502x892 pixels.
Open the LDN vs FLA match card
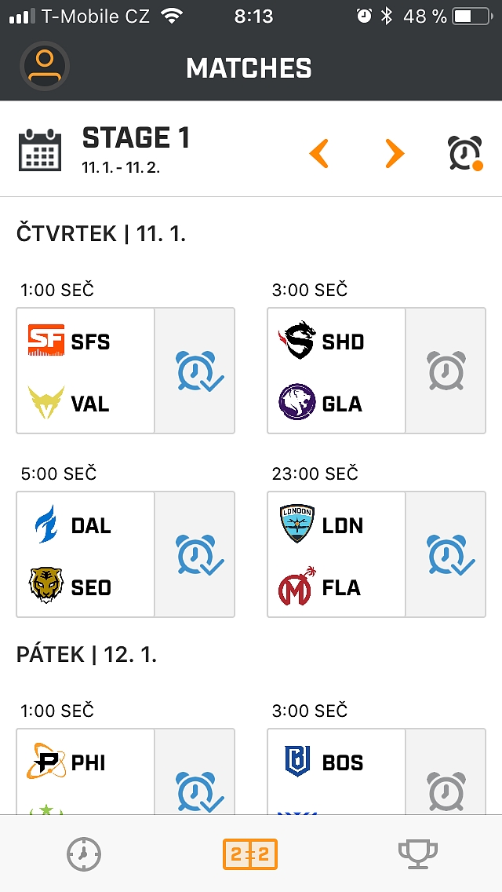tap(335, 554)
